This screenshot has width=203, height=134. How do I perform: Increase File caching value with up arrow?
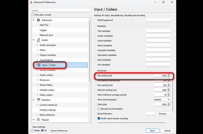(x=169, y=75)
